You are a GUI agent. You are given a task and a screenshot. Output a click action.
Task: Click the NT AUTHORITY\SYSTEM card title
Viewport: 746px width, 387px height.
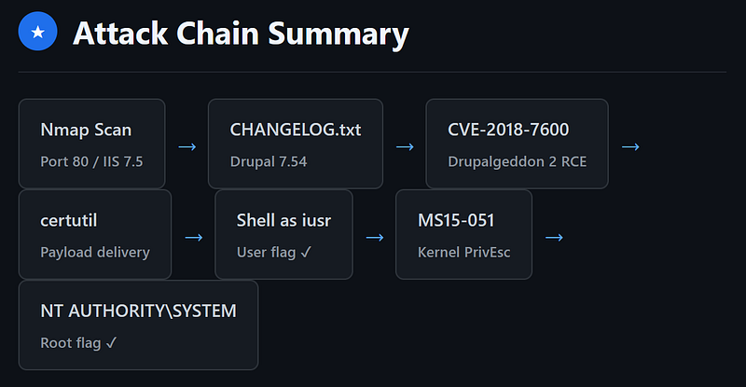click(x=138, y=311)
